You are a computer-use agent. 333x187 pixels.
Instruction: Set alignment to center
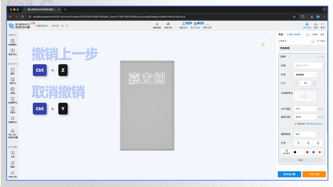tap(308, 143)
